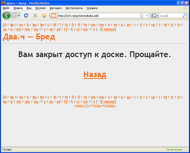This screenshot has width=190, height=153.
Task: Open board wh in bottom navigation
Action: pyautogui.click(x=19, y=101)
